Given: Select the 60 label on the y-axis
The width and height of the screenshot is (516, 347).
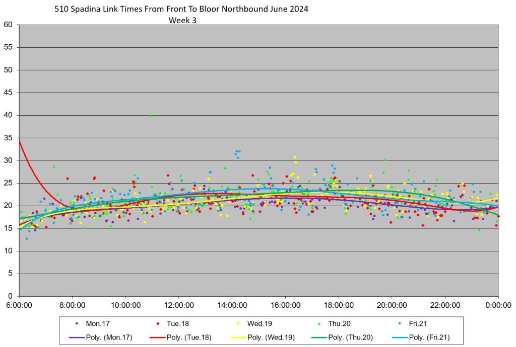Looking at the screenshot, I should click(x=9, y=25).
